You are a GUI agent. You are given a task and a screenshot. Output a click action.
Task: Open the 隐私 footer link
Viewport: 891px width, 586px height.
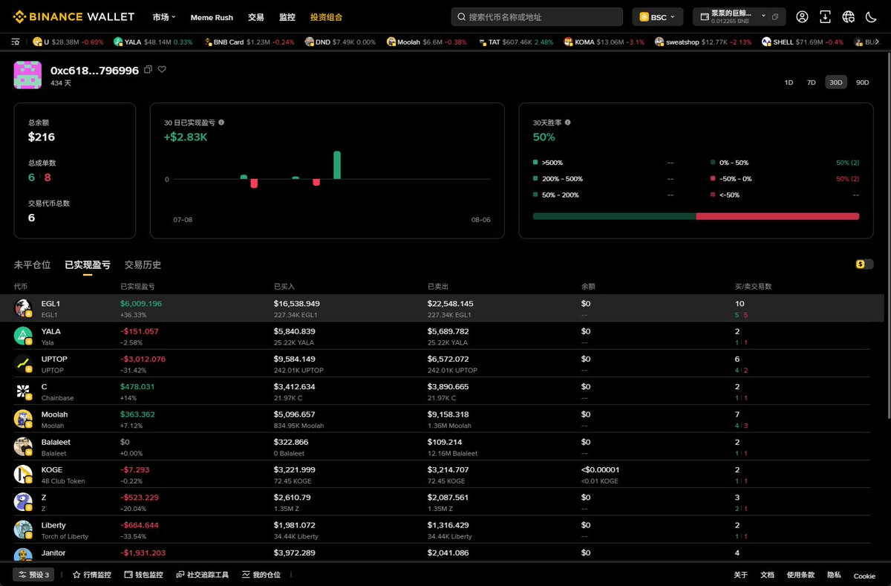coord(834,576)
